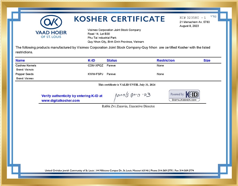The height and width of the screenshot is (186, 238).
Task: Click the Hebrew BS"D mark at top right
Action: point(213,16)
